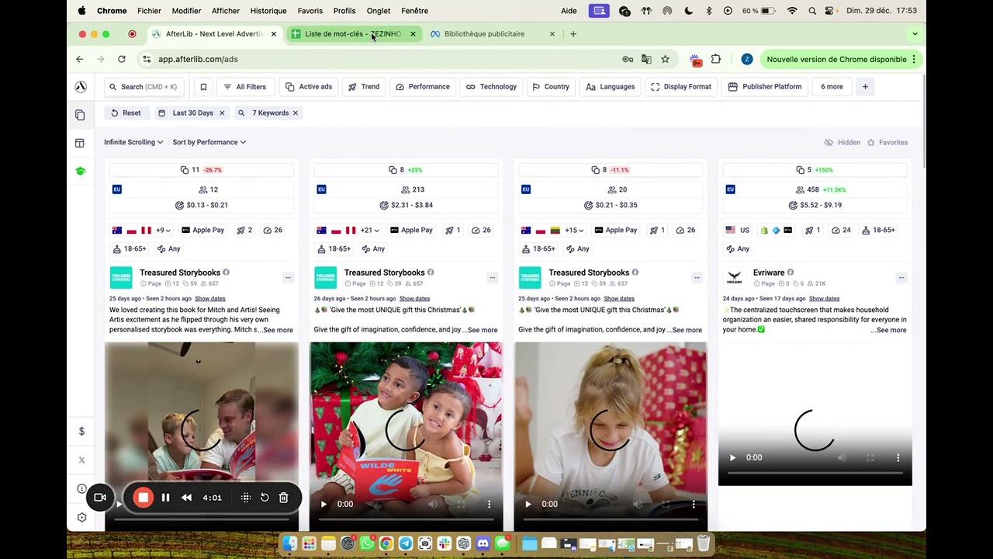993x559 pixels.
Task: Click the Reset filters button
Action: tap(126, 113)
